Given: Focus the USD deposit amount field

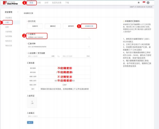Looking at the screenshot, I should (41, 56).
